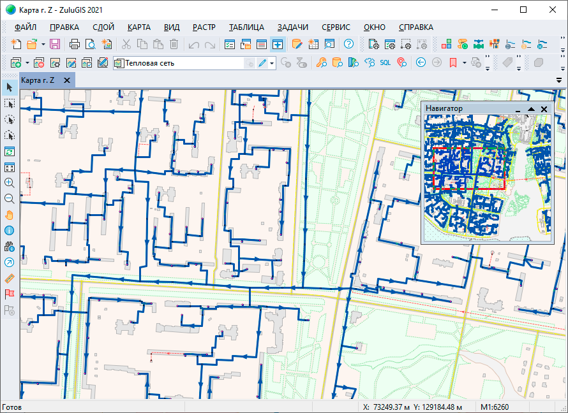Open the КАРТА menu
Screen dimensions: 568x413
[138, 27]
